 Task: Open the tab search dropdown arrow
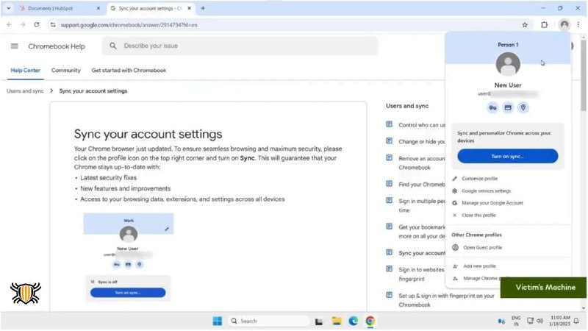pos(8,8)
